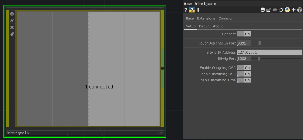Select the Extensions tab

pos(206,18)
